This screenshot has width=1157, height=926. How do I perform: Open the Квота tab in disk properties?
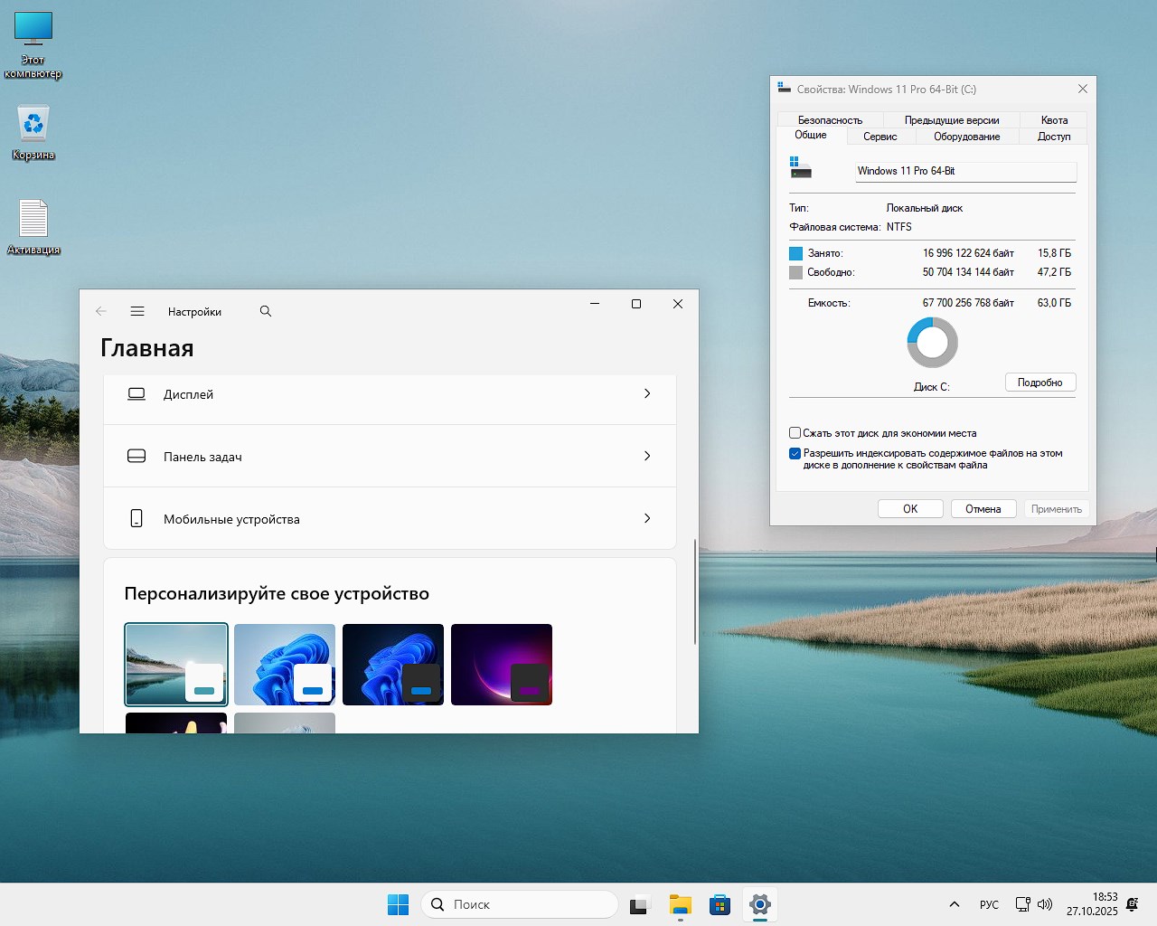1053,119
